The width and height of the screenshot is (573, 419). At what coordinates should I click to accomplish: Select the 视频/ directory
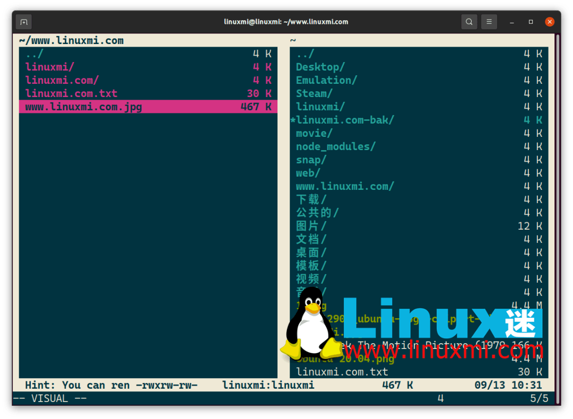(419, 279)
